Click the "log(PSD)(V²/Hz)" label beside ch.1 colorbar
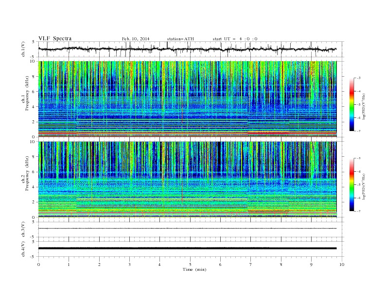 coord(364,106)
